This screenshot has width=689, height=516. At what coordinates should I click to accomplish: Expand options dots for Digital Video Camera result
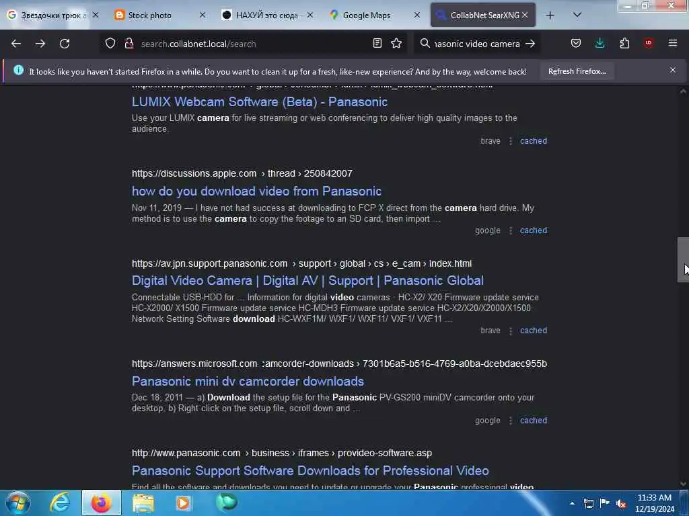pyautogui.click(x=510, y=331)
